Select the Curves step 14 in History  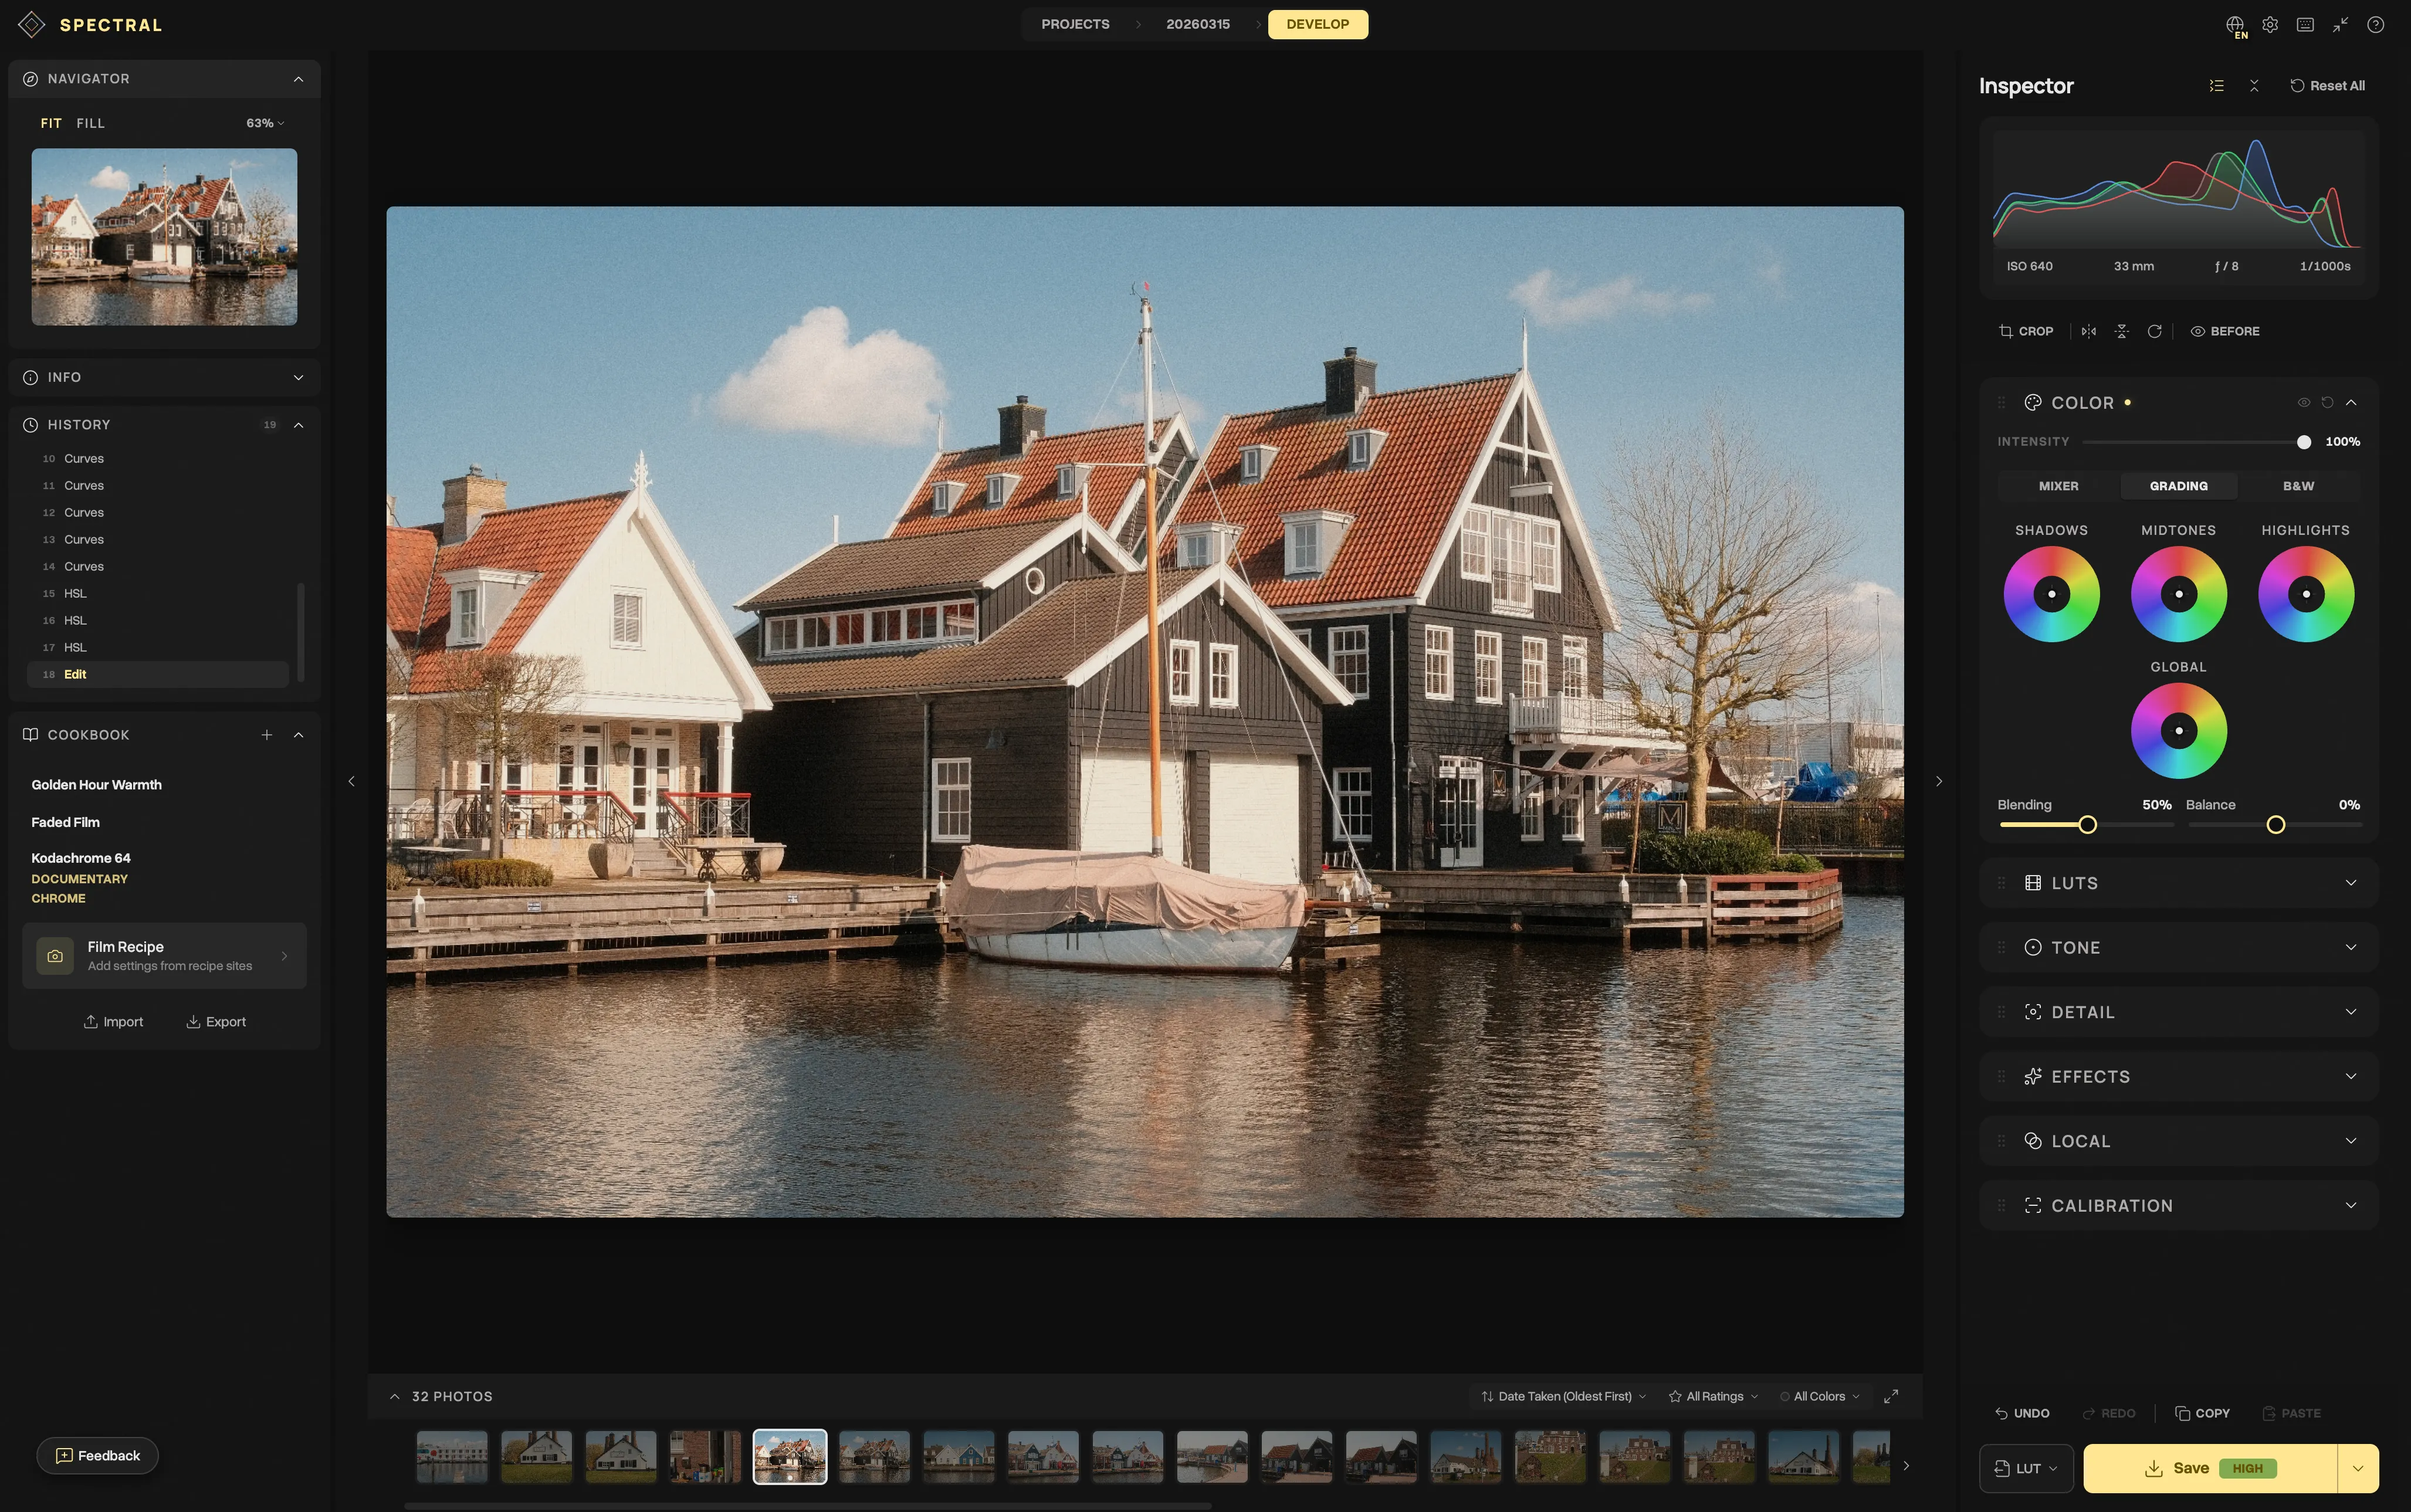tap(84, 566)
